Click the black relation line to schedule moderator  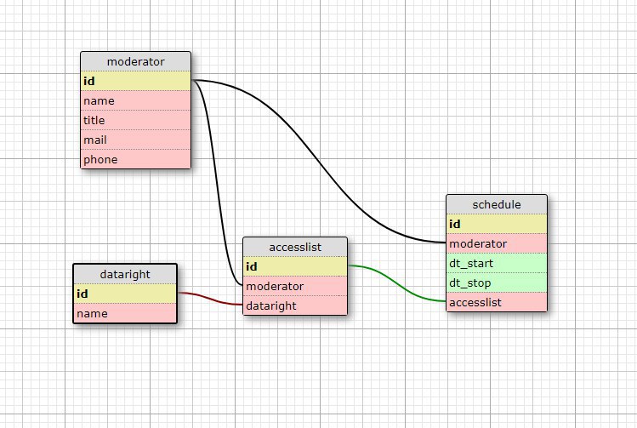coord(319,161)
